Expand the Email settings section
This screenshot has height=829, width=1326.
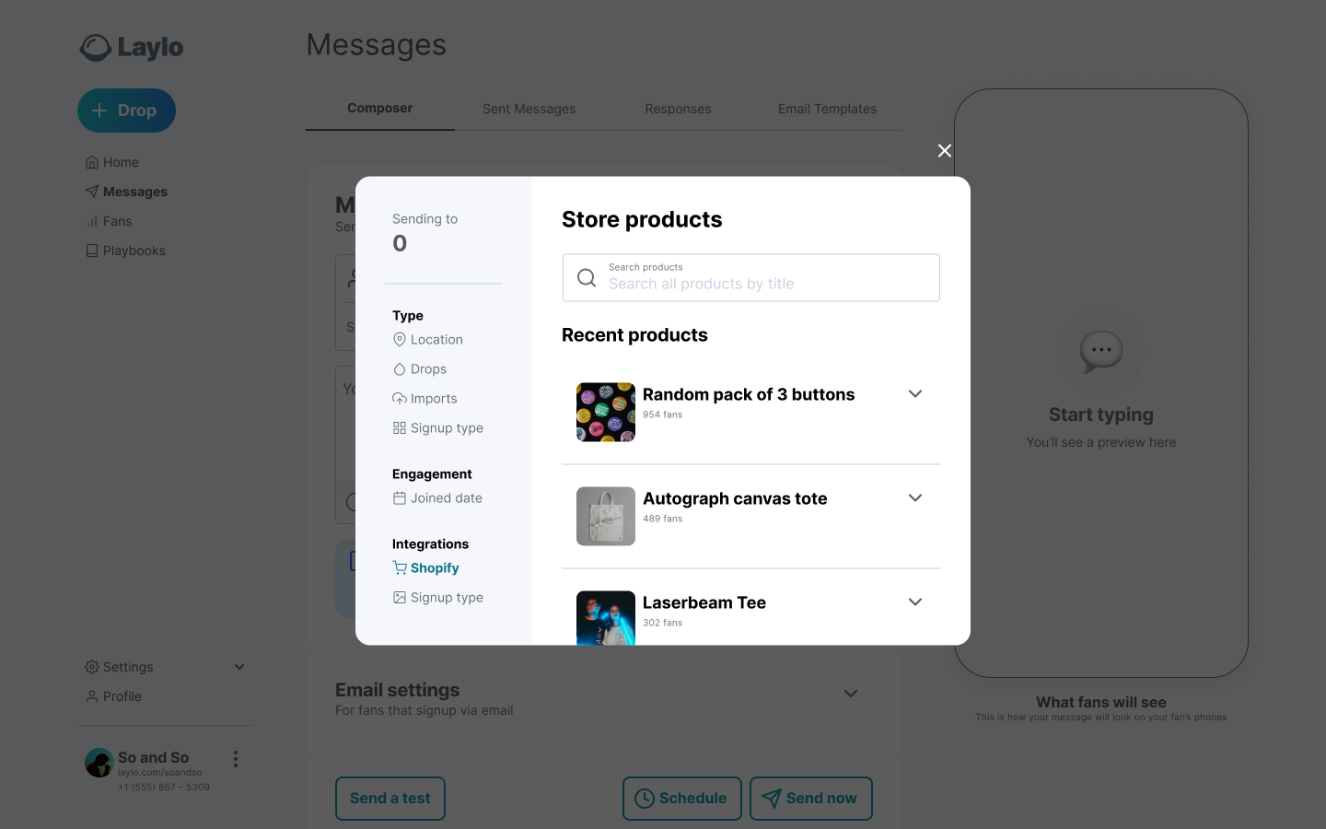(x=851, y=694)
